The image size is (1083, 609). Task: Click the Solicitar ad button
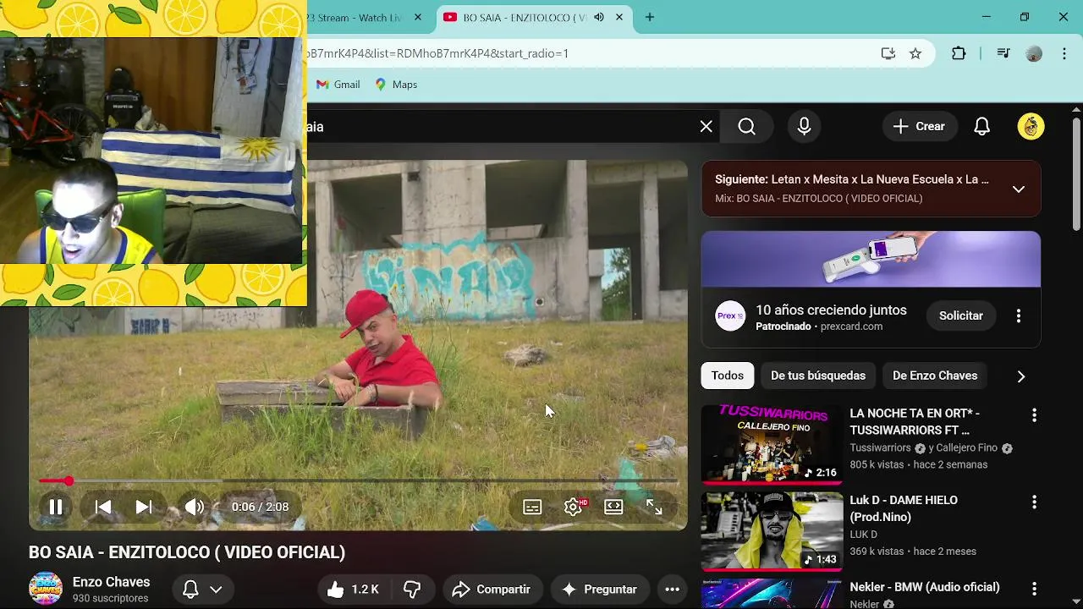(x=961, y=315)
